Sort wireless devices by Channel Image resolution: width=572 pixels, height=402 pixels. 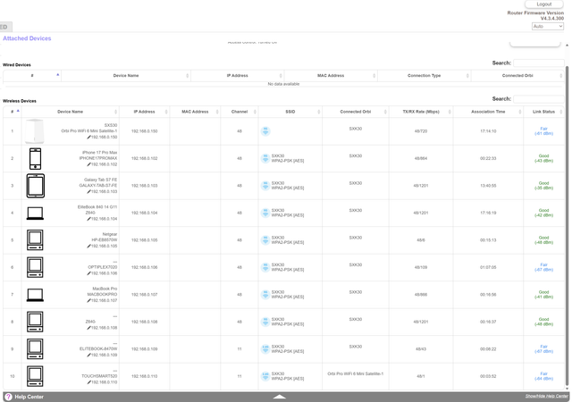[x=240, y=112]
